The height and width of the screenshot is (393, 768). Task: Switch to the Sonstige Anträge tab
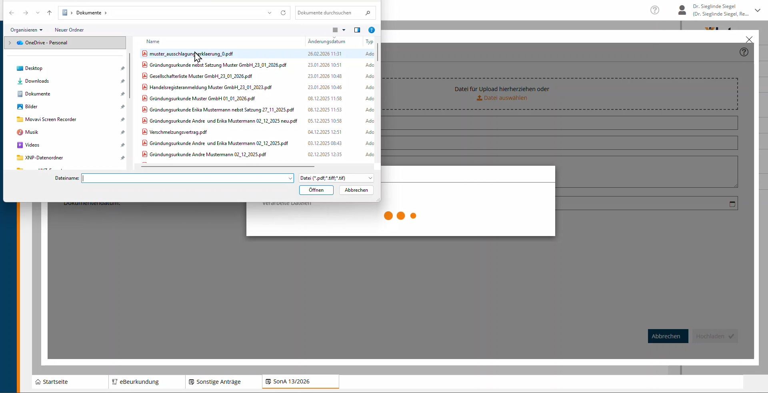click(x=218, y=382)
